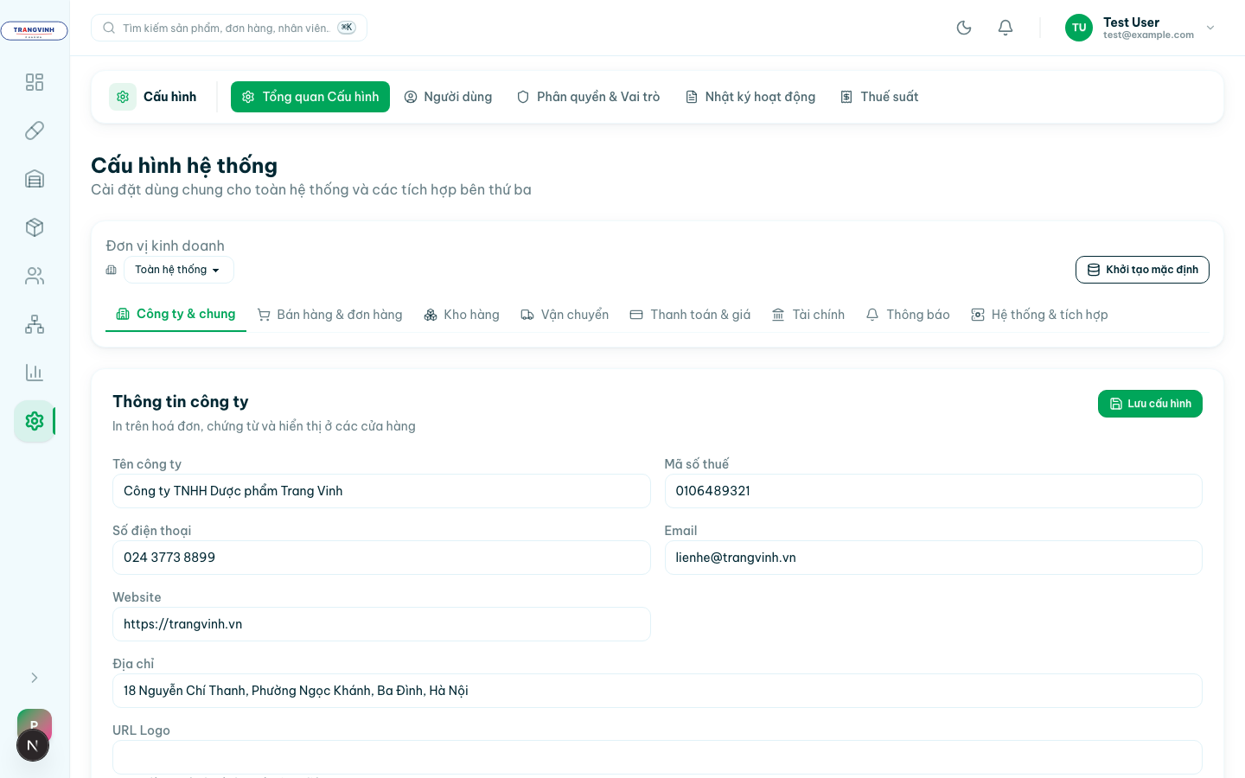Select the settings gear in the sidebar

pyautogui.click(x=35, y=421)
